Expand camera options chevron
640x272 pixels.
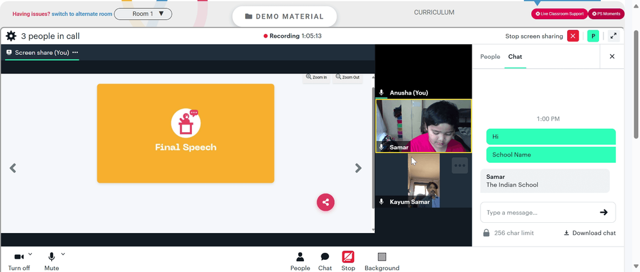pyautogui.click(x=30, y=255)
